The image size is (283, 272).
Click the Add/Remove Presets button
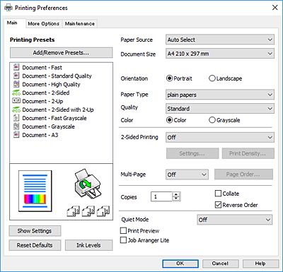(x=61, y=52)
